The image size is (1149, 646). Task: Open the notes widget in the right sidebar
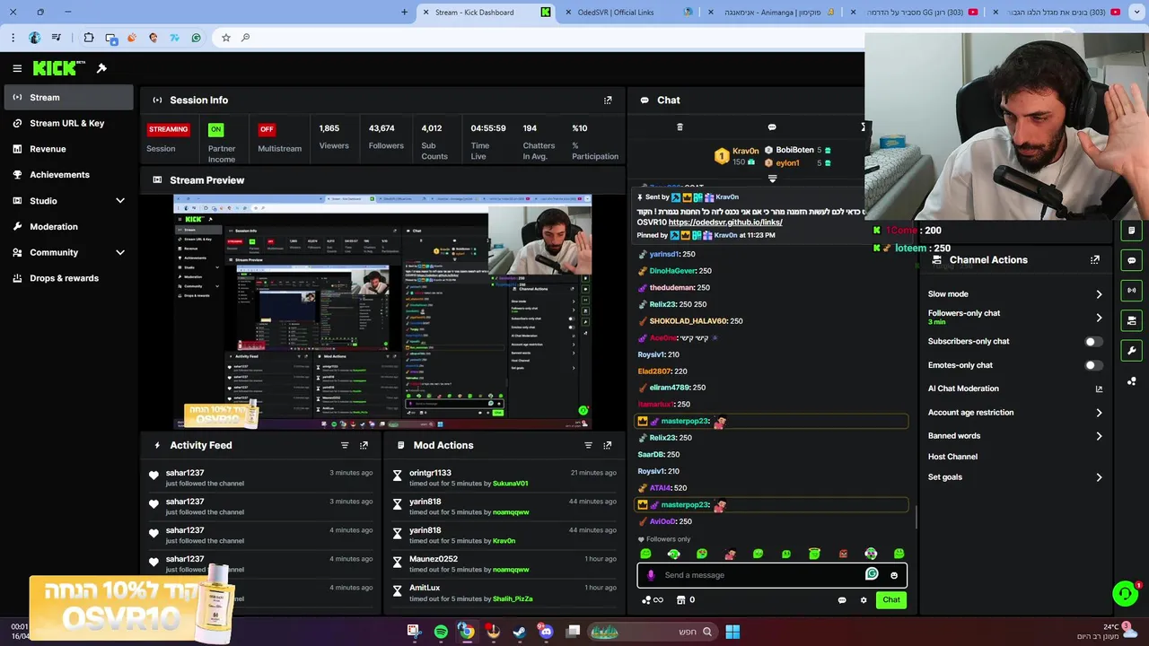(1131, 231)
